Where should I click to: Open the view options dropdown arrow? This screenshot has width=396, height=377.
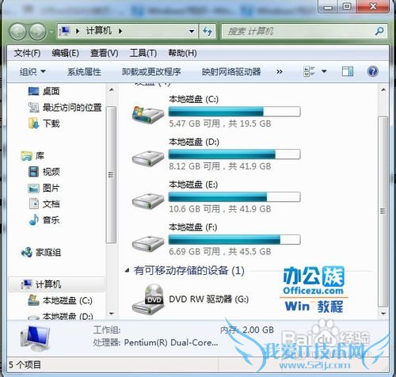[324, 71]
